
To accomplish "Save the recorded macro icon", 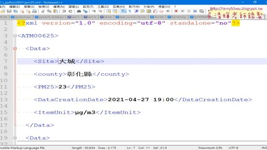I will pos(202,11).
